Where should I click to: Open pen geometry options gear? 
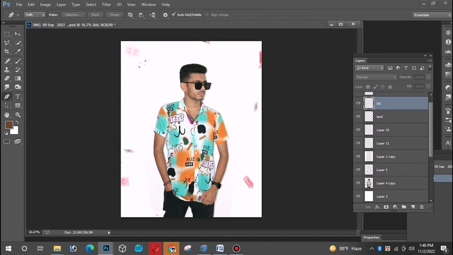(x=165, y=15)
